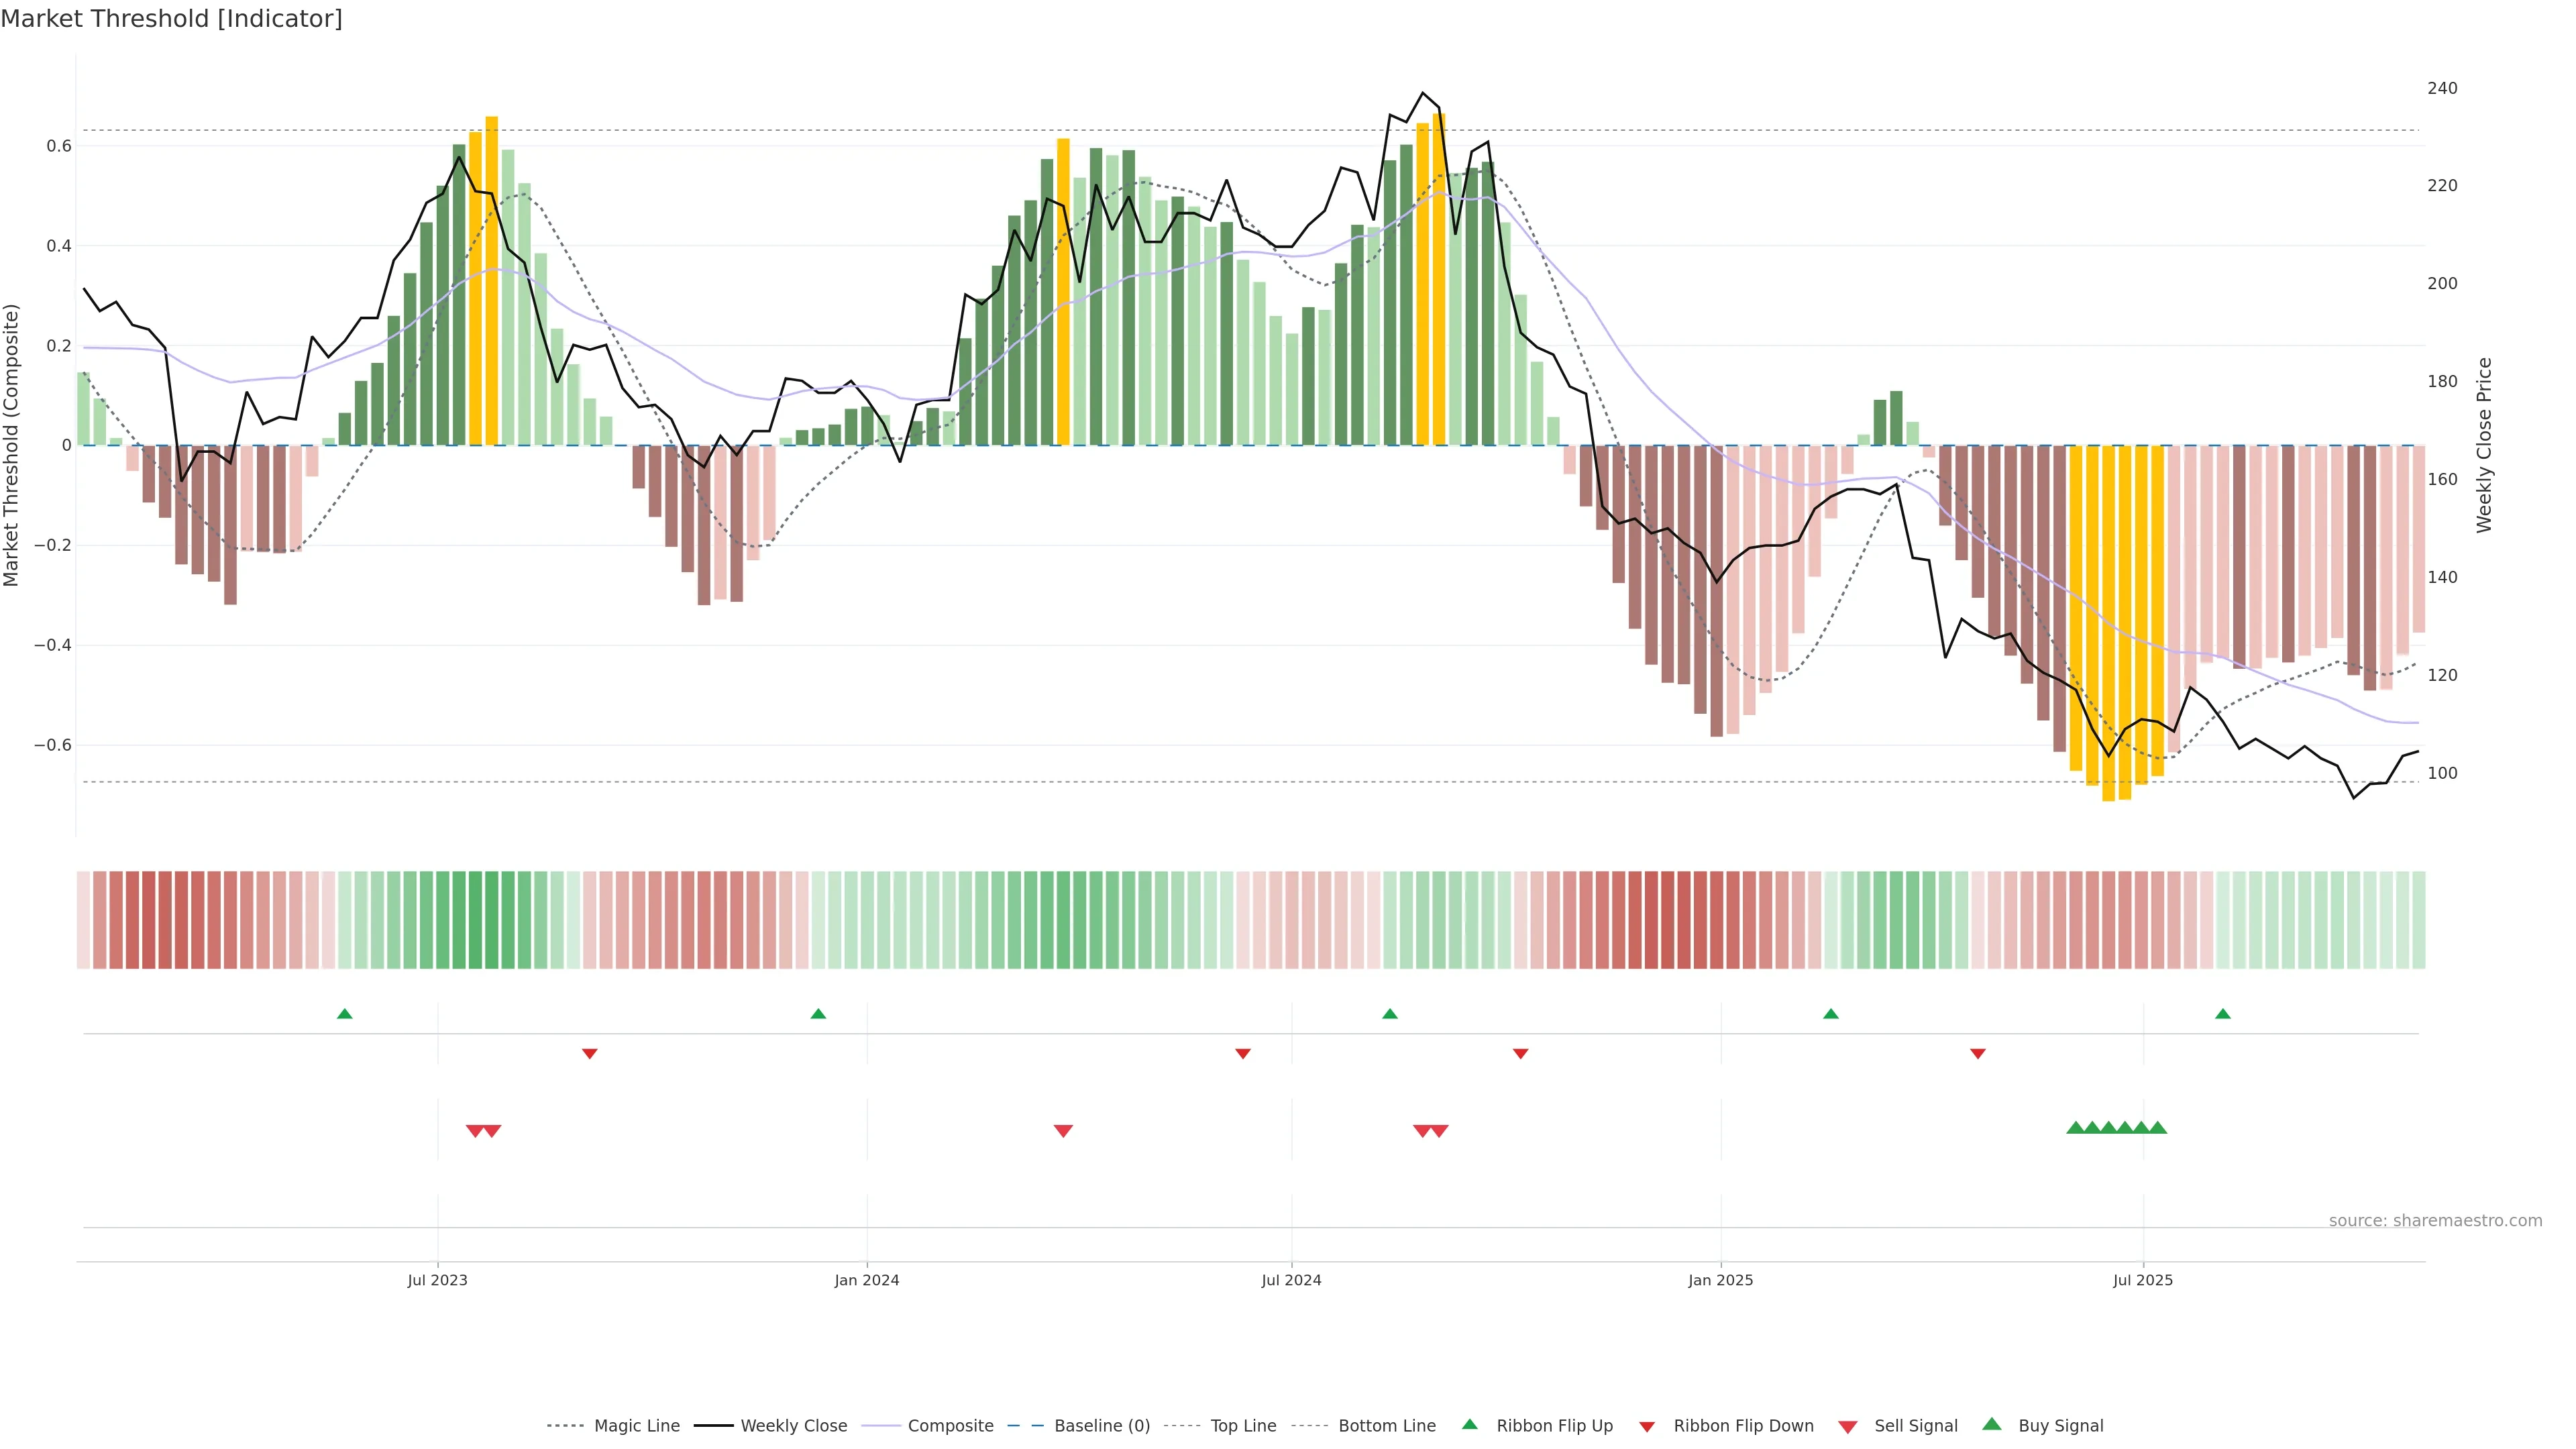The width and height of the screenshot is (2576, 1449).
Task: Click the first green buy signal marker near Jul 2025
Action: pyautogui.click(x=2075, y=1128)
